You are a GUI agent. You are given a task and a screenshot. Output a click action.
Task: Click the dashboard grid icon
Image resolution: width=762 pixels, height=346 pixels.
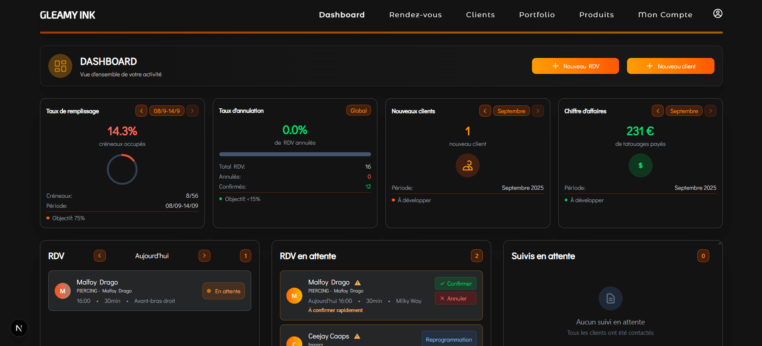coord(60,66)
